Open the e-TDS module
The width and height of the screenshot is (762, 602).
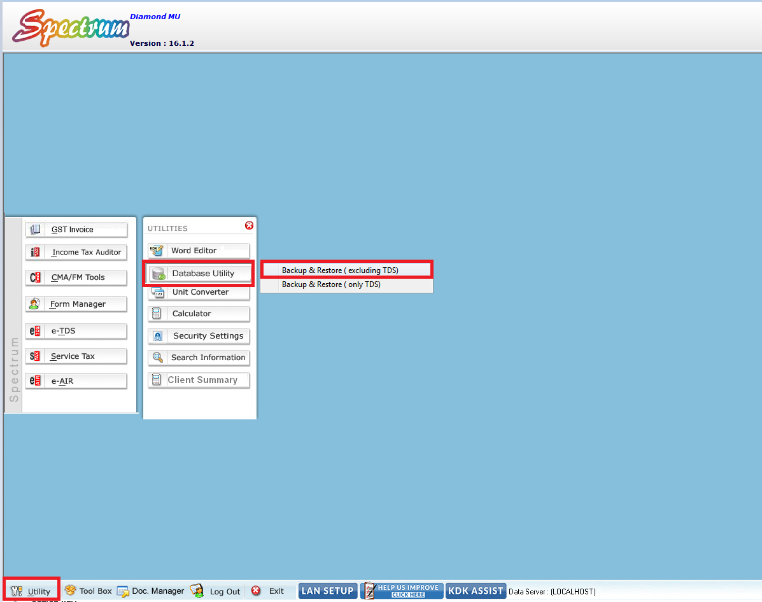point(76,331)
